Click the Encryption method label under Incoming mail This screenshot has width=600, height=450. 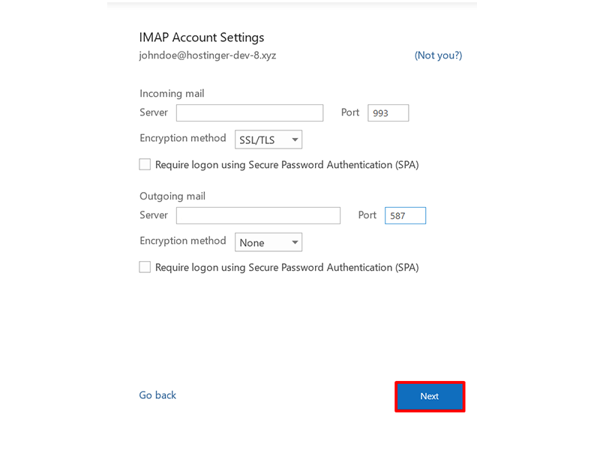pyautogui.click(x=182, y=138)
